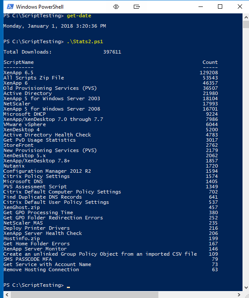Click the count 129208

(209, 73)
